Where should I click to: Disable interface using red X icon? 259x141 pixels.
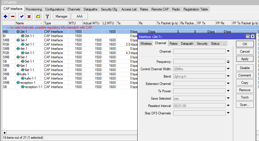[29, 16]
